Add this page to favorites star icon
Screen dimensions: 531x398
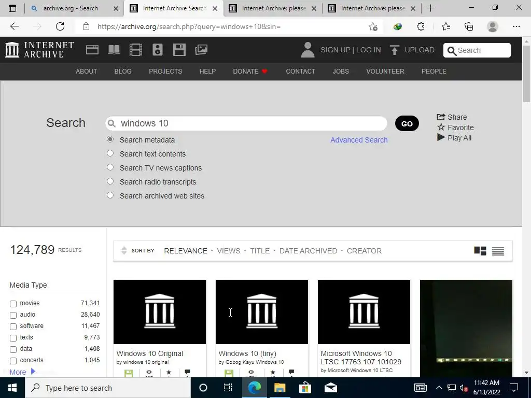[373, 26]
